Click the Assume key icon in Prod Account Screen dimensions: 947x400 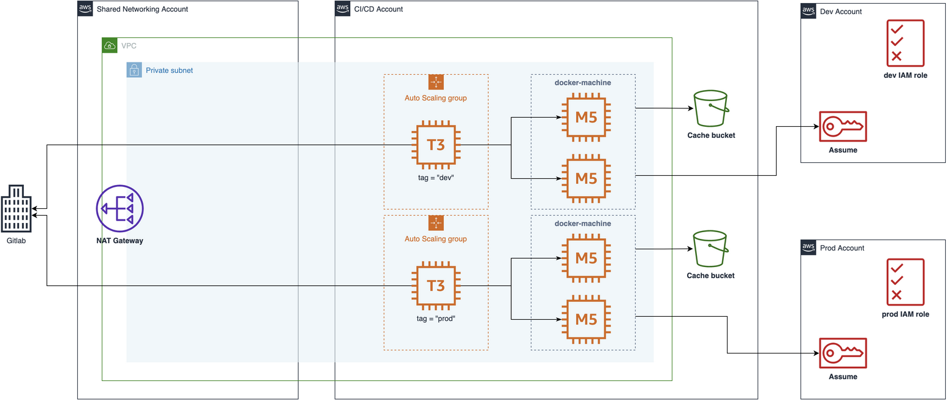[x=843, y=353]
